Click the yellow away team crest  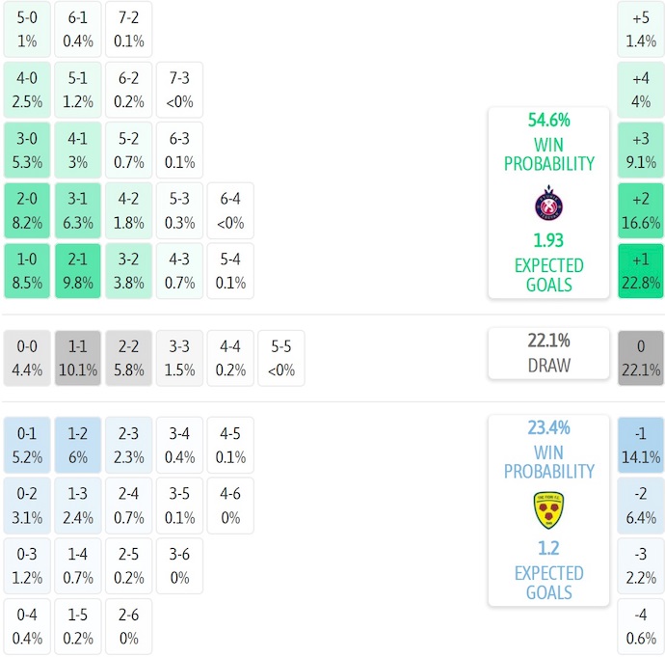pyautogui.click(x=548, y=510)
